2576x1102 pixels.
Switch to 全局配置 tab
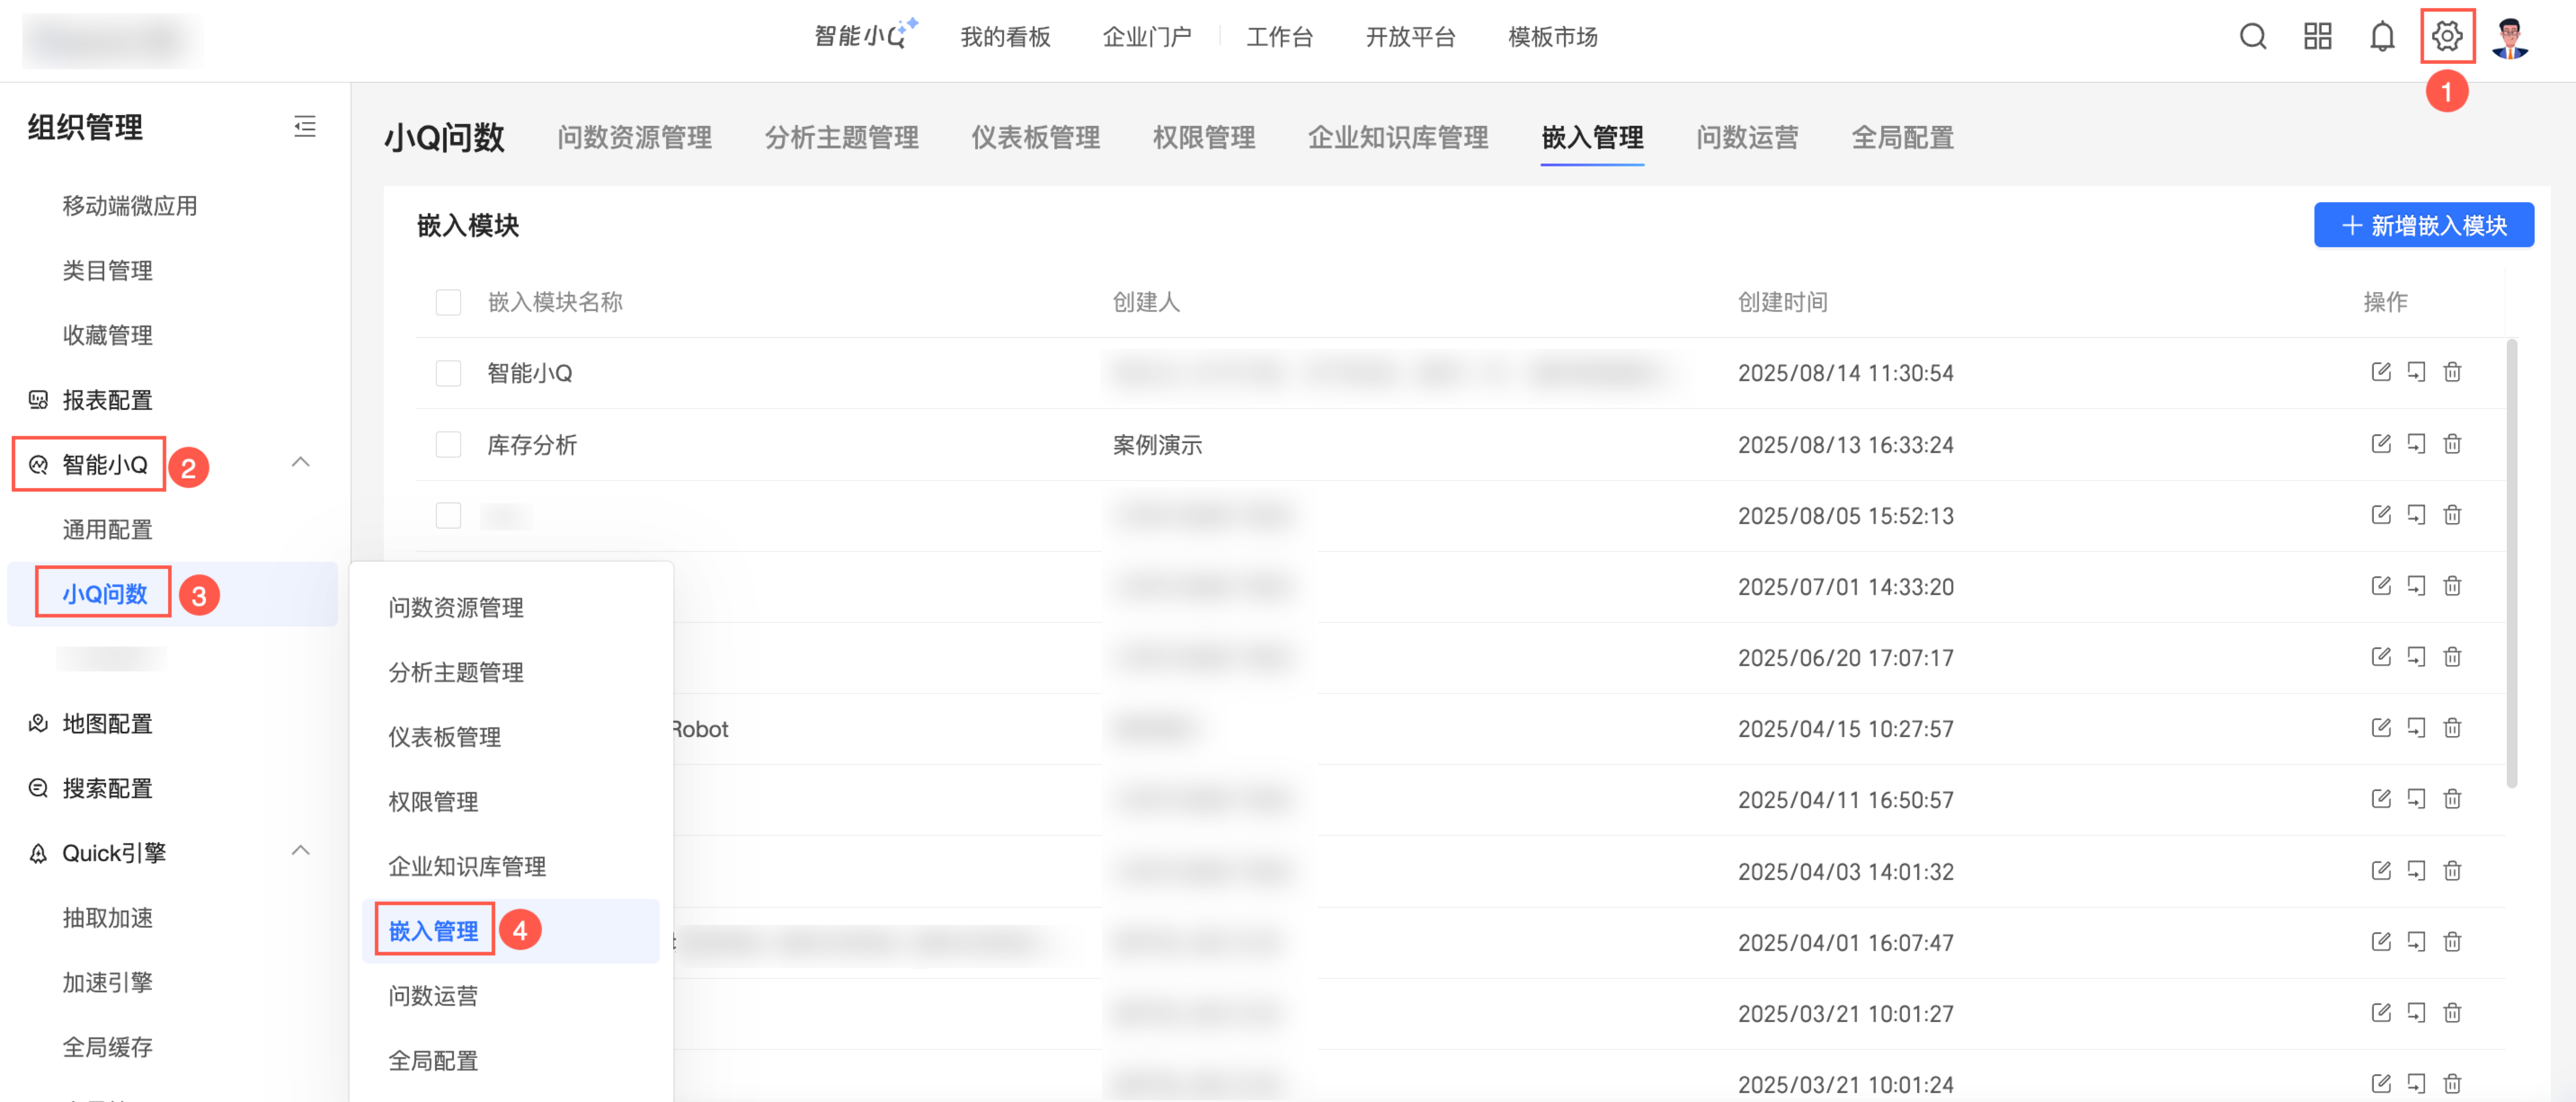(x=1902, y=137)
